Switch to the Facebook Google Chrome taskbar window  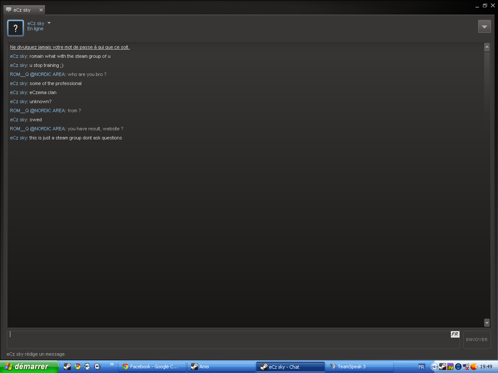point(152,367)
